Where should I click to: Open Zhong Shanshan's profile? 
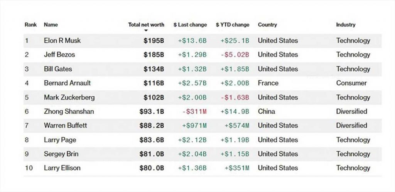69,111
